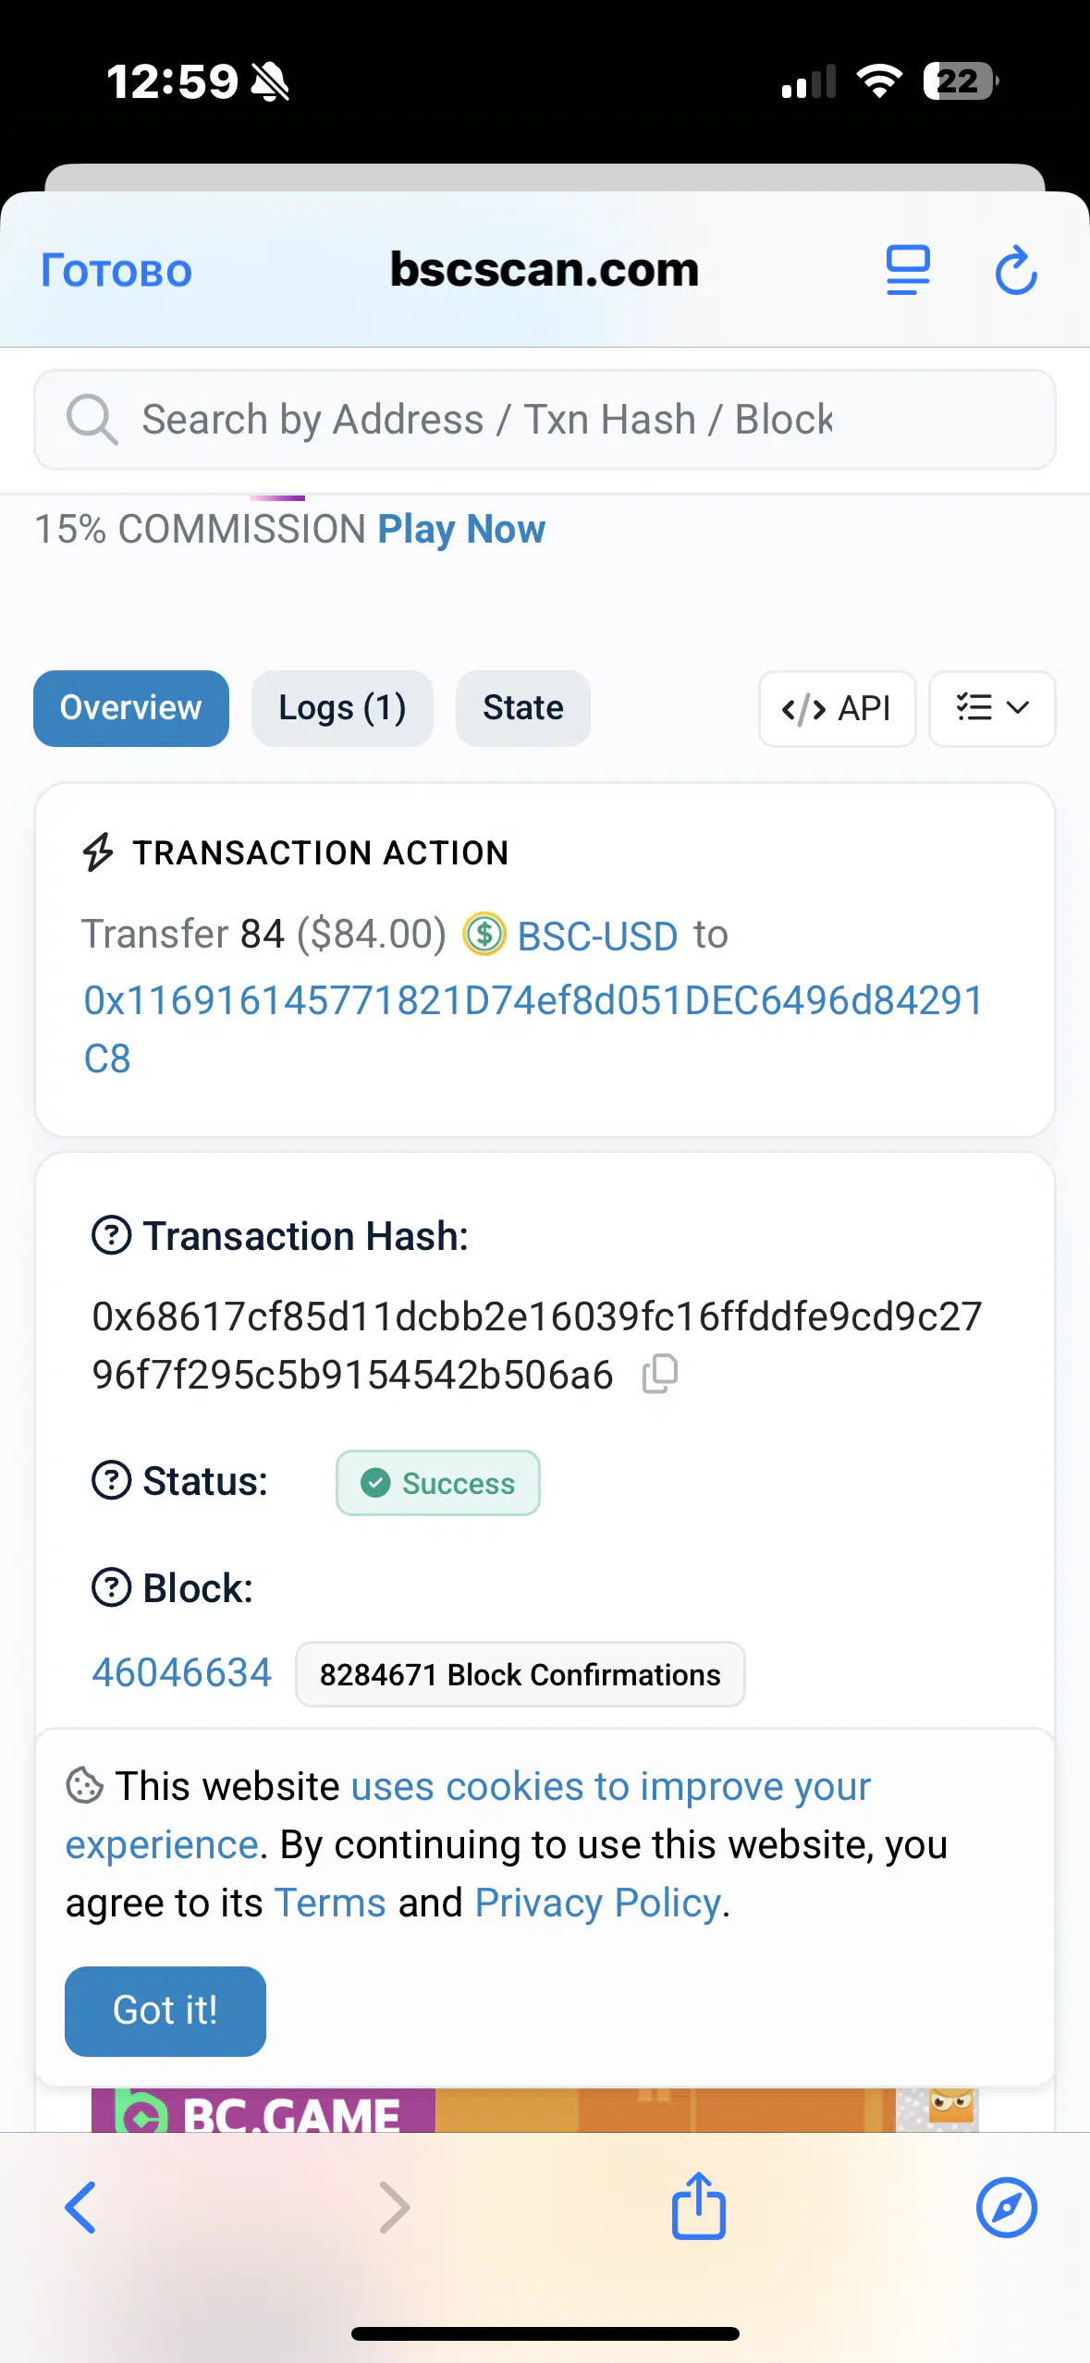Tap the Transaction Hash help icon
This screenshot has height=2363, width=1090.
tap(112, 1235)
